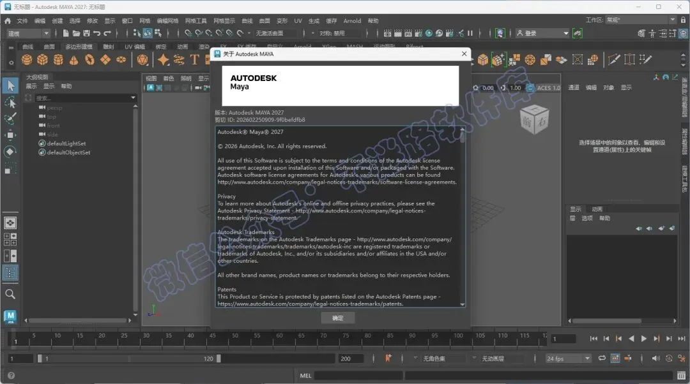
Task: Open the Arnold menu
Action: [x=352, y=20]
